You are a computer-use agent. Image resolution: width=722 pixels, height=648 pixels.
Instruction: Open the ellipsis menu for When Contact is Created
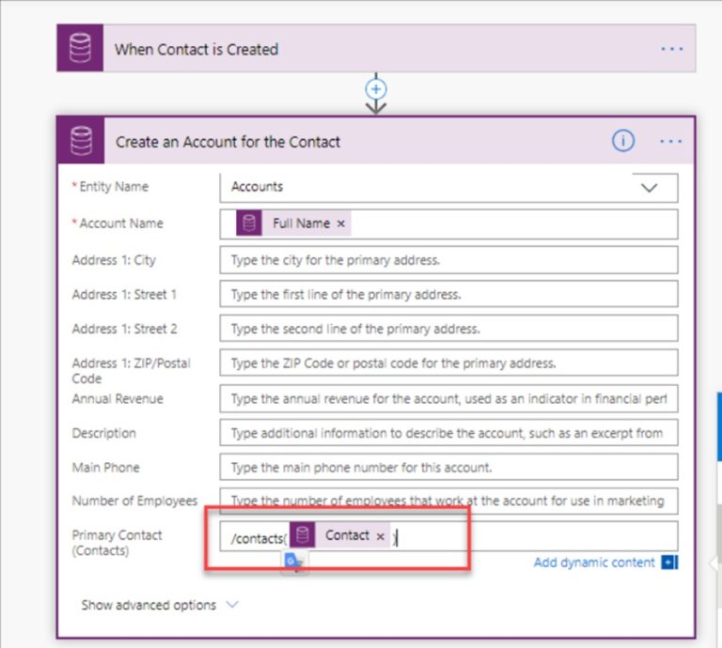[x=672, y=49]
